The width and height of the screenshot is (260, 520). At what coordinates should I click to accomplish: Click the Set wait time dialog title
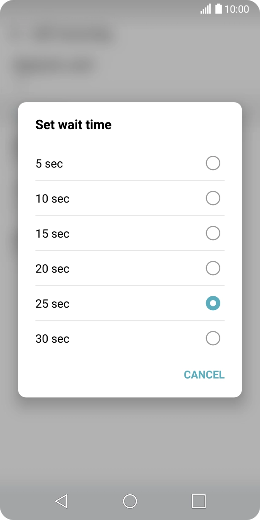click(x=73, y=125)
